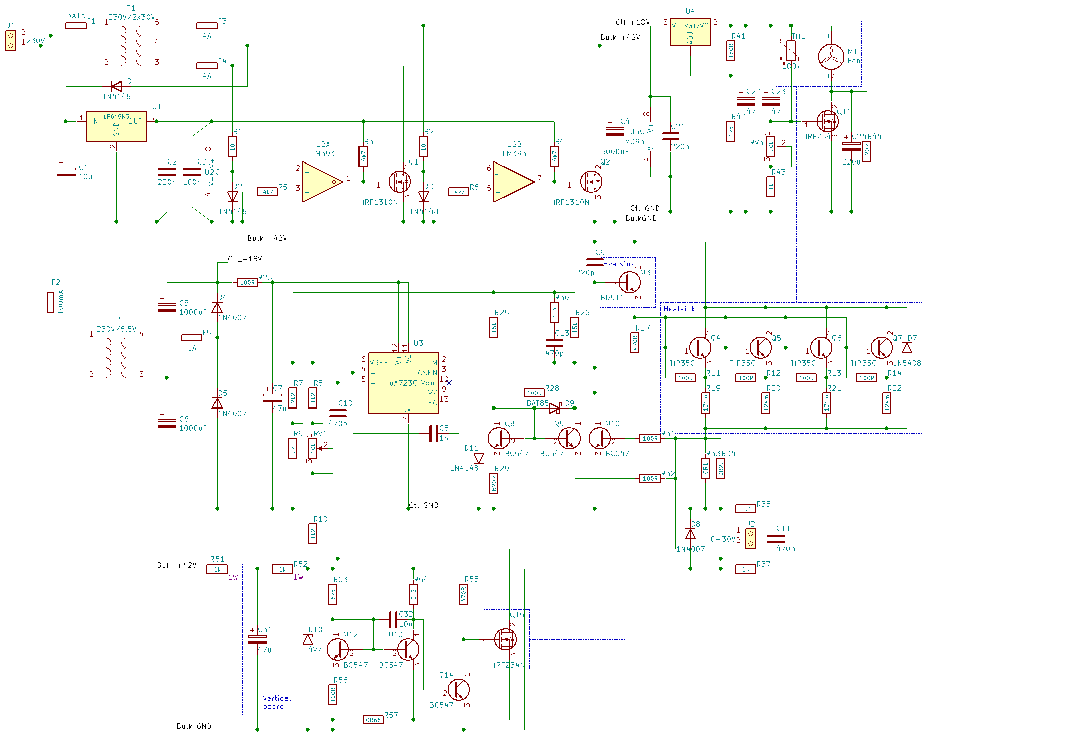Viewport: 1077px width, 734px height.
Task: Click the 'Ctl_+18V' label near U4
Action: (x=632, y=22)
